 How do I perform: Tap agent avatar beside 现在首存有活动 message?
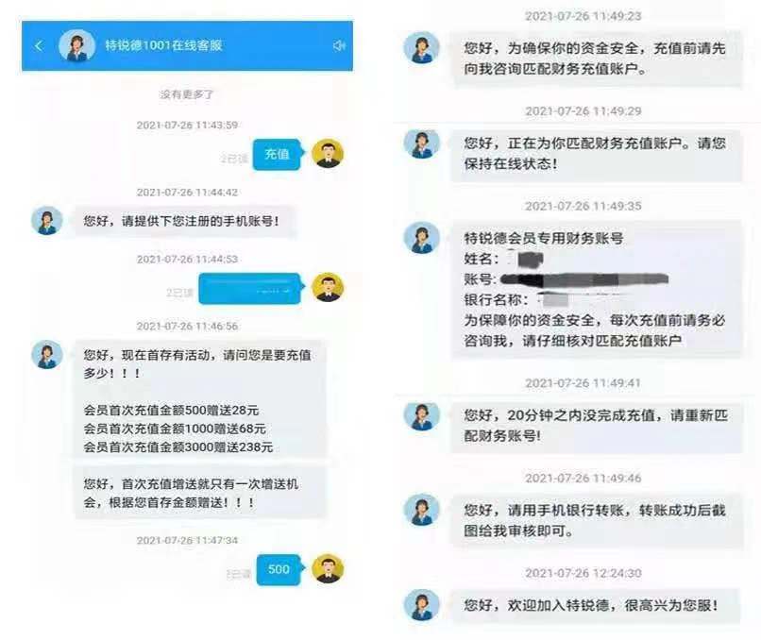tap(47, 354)
